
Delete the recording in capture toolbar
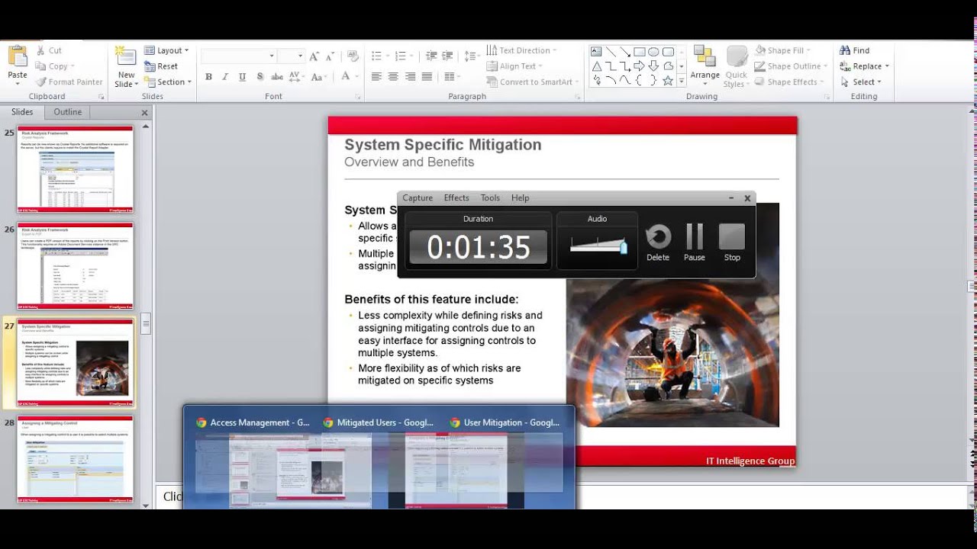tap(658, 242)
